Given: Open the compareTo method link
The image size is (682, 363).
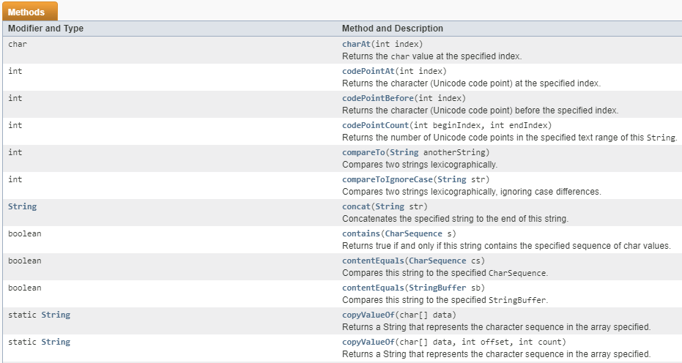Looking at the screenshot, I should click(363, 152).
